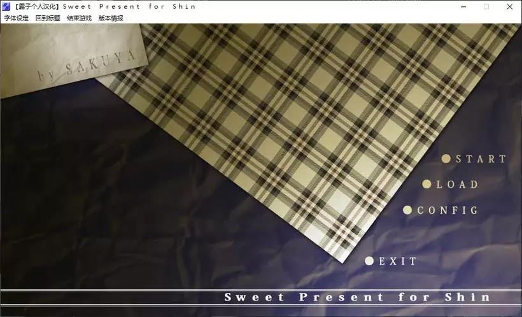Open CONFIG from the title menu
The image size is (522, 317).
point(448,210)
